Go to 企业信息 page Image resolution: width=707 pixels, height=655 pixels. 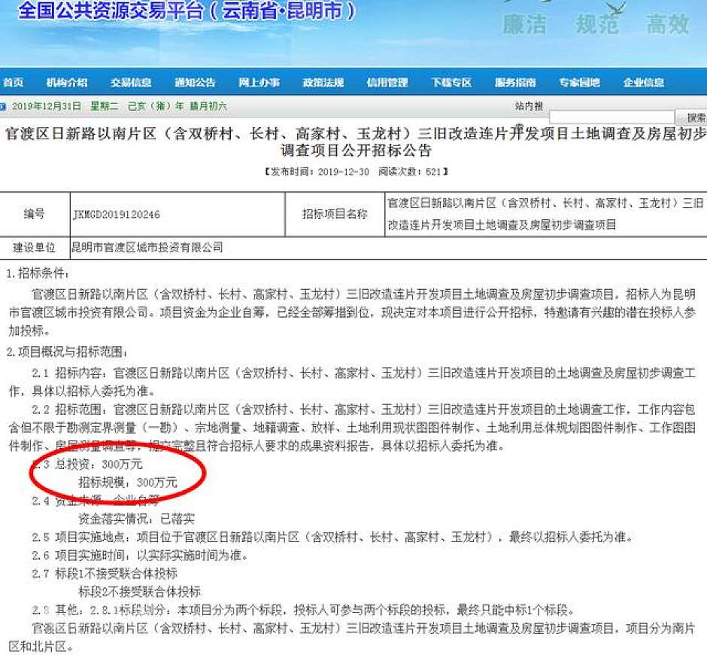tap(643, 83)
